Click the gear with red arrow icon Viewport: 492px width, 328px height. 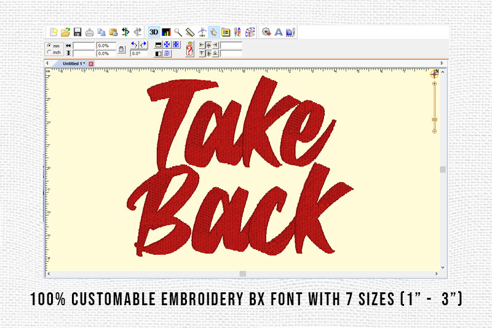pos(266,32)
